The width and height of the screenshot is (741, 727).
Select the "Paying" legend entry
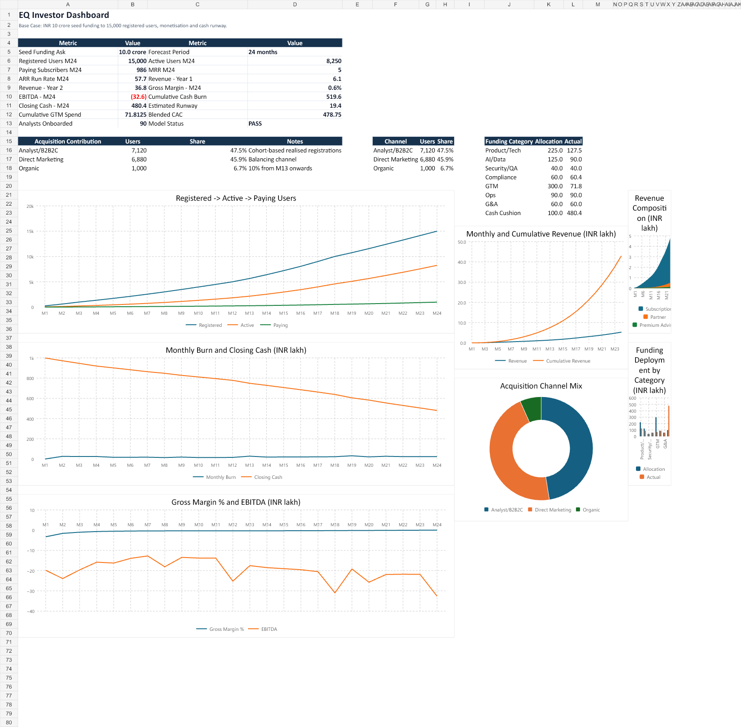(x=274, y=325)
